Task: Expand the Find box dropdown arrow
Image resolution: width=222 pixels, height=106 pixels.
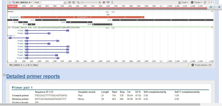Action: click(x=65, y=2)
